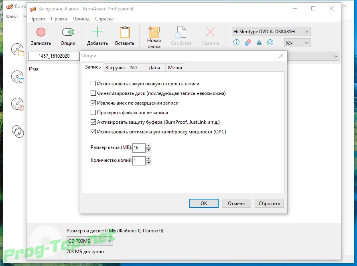Click the erase disc eraser icon
The width and height of the screenshot is (357, 266).
tap(248, 42)
